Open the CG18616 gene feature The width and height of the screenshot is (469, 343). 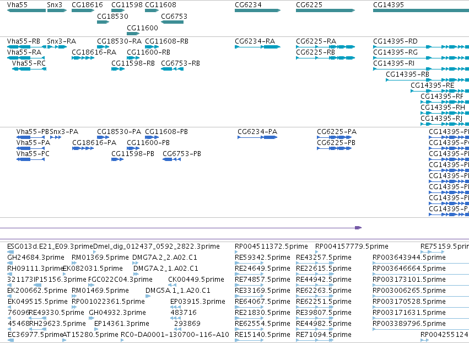[83, 10]
